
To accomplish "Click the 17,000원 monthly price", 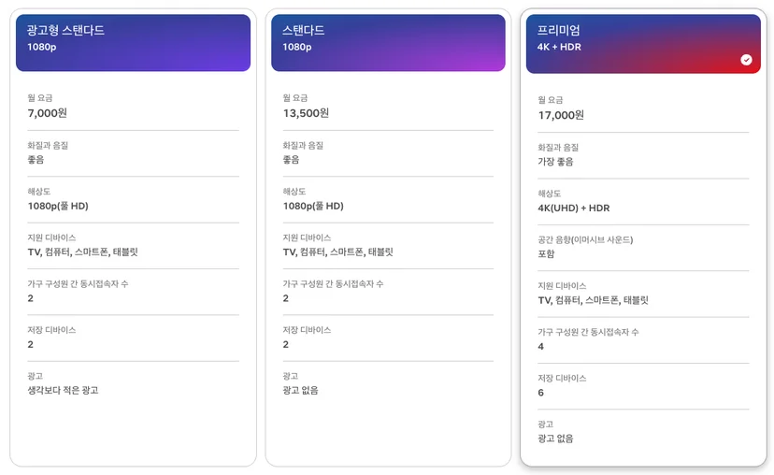I will pos(561,115).
